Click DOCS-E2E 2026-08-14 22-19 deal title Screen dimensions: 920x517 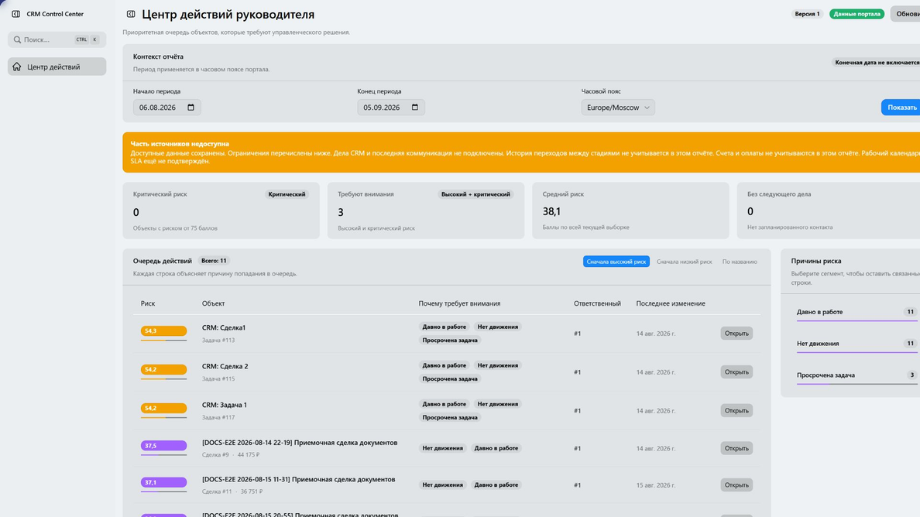pos(300,443)
